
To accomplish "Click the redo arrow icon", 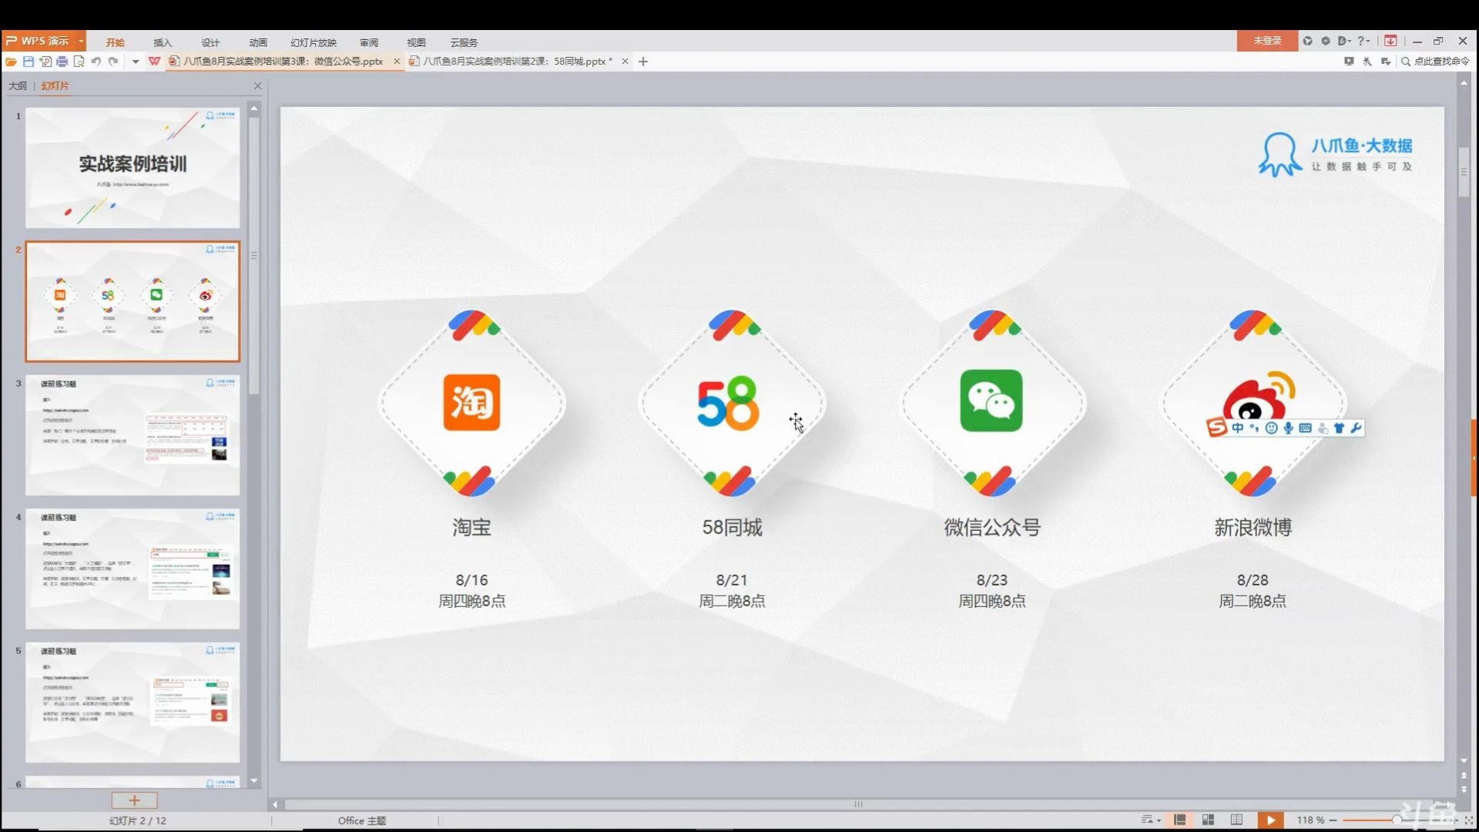I will click(113, 62).
